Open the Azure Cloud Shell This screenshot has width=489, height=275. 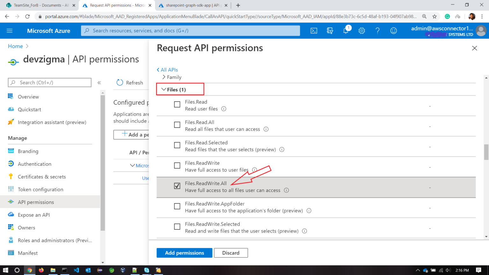314,31
